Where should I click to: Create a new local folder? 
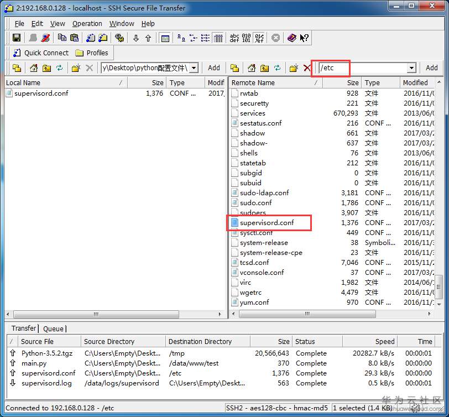click(76, 68)
